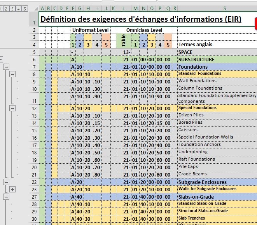Select row 5 header
Image resolution: width=257 pixels, height=225 pixels.
[x=34, y=52]
